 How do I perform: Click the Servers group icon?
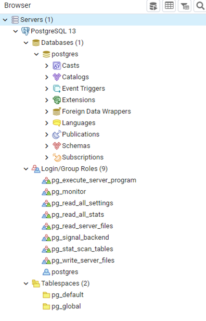click(x=15, y=20)
